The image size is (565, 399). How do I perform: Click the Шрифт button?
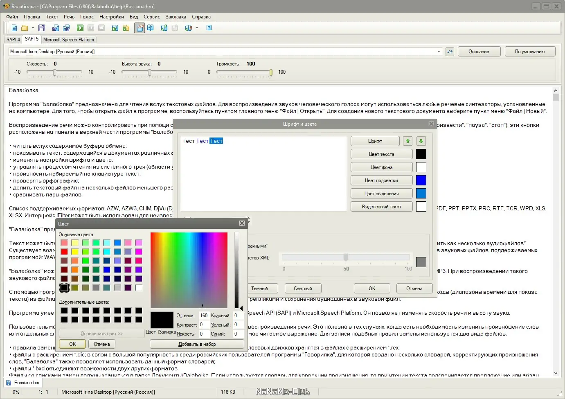(375, 141)
